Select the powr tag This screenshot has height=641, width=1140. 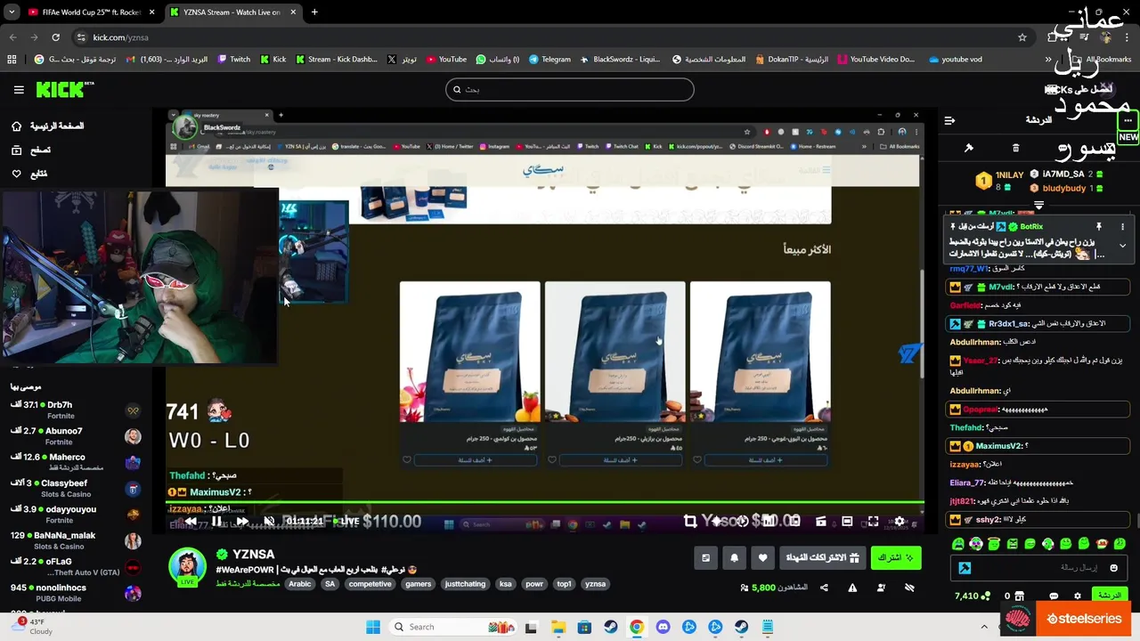pos(534,584)
